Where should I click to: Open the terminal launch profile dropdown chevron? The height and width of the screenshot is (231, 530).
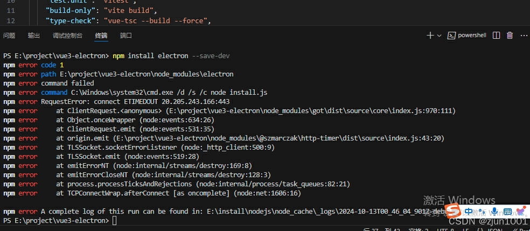(439, 36)
